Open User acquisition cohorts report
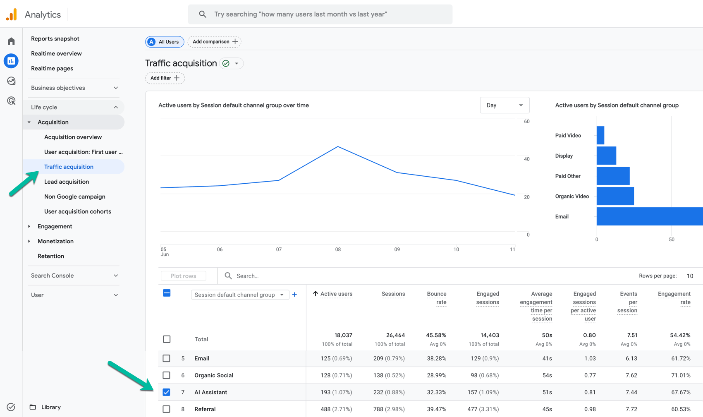This screenshot has height=417, width=703. point(78,211)
